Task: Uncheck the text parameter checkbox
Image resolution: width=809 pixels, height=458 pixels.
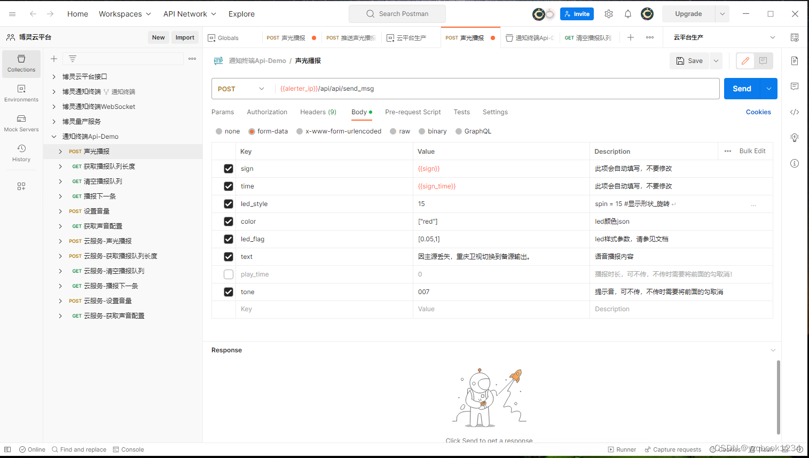Action: point(229,257)
